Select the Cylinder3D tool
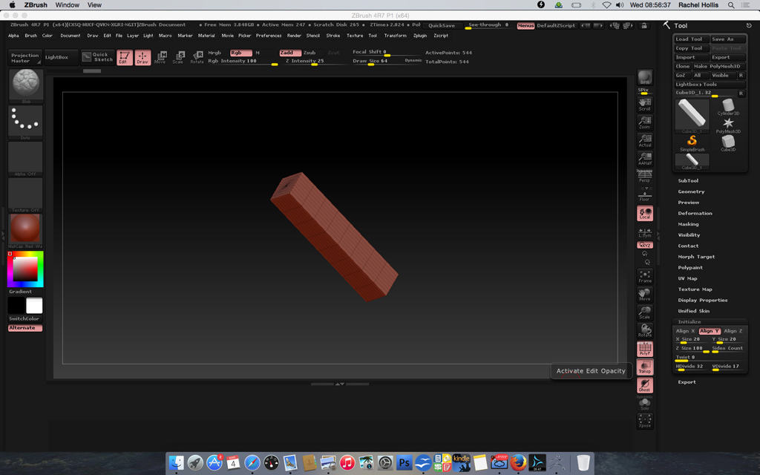Image resolution: width=760 pixels, height=475 pixels. [x=728, y=107]
